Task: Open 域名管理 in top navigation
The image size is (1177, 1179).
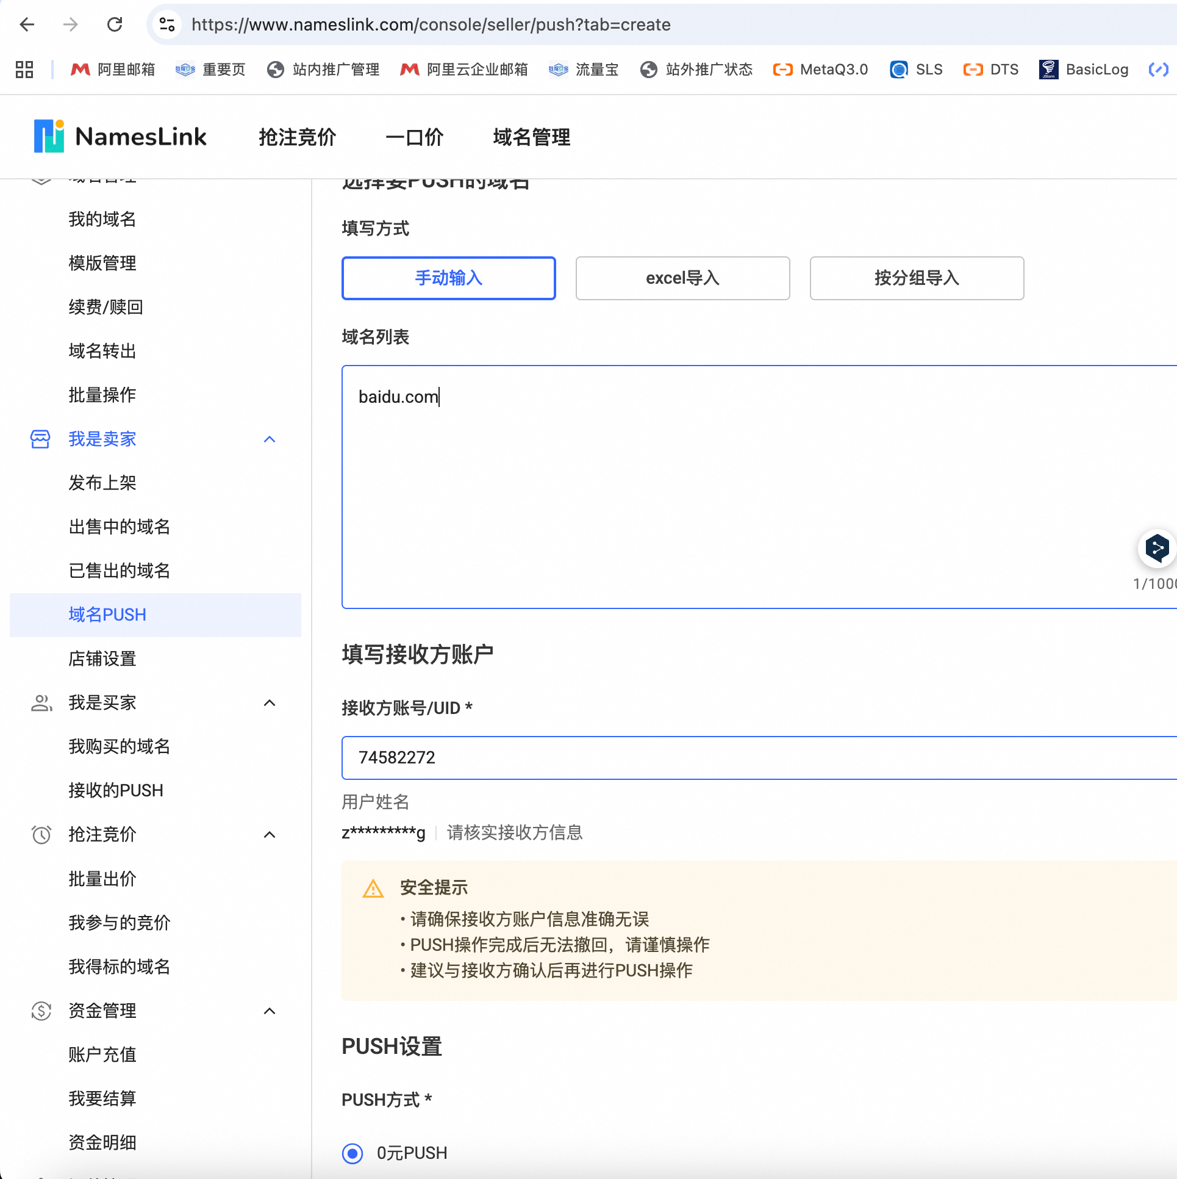Action: coord(532,137)
